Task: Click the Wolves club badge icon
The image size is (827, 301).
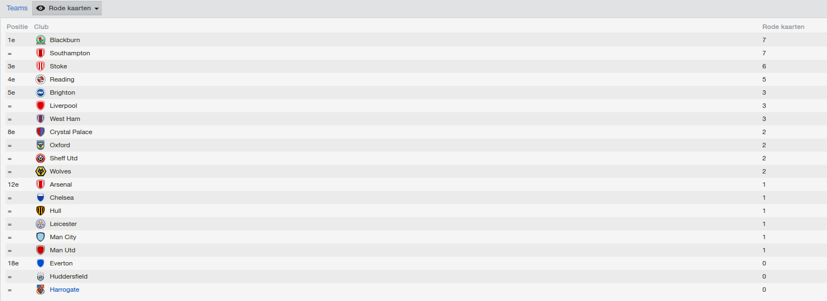Action: pyautogui.click(x=41, y=171)
